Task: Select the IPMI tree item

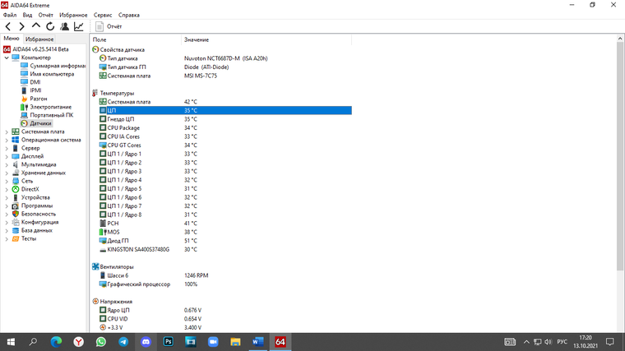Action: coord(31,90)
